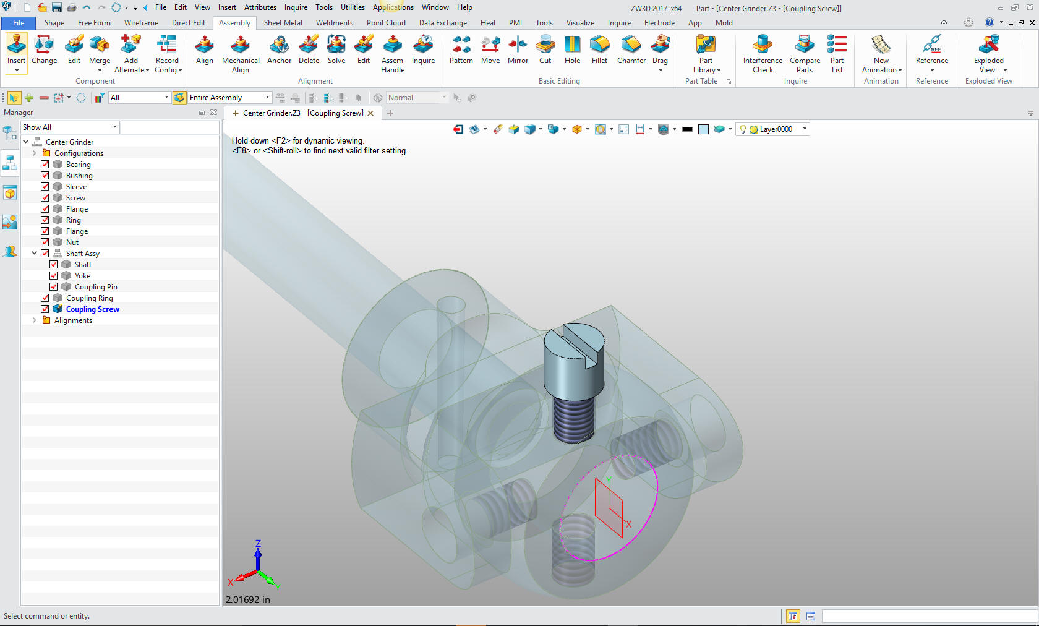This screenshot has width=1039, height=626.
Task: Add a new document tab with plus
Action: tap(390, 113)
